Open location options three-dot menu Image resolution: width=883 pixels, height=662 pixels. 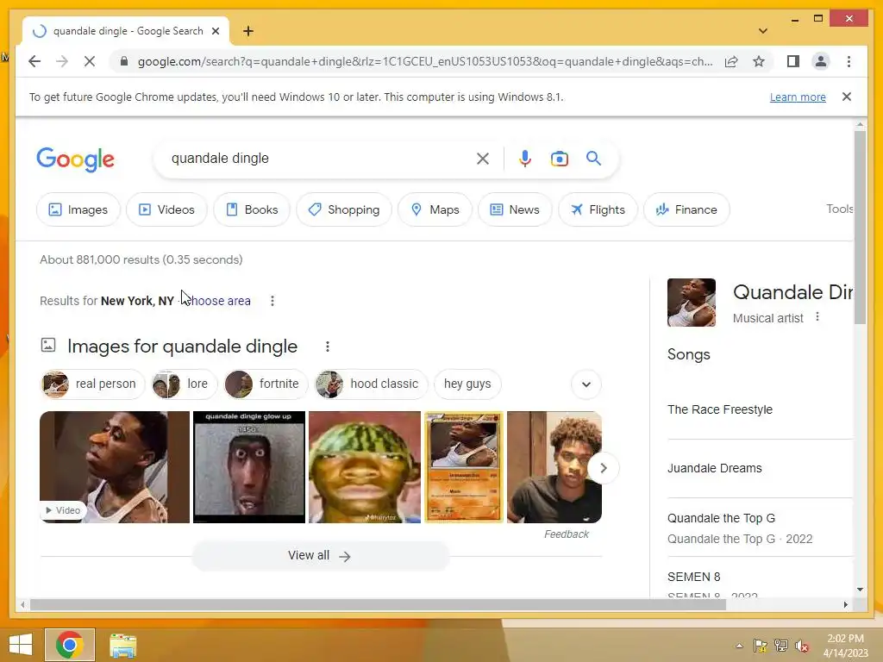272,301
